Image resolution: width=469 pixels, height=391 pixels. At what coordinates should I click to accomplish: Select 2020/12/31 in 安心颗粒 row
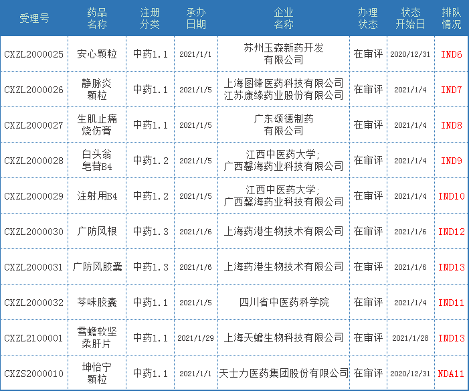[410, 54]
